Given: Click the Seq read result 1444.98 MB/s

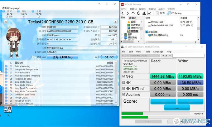Looking at the screenshot, I should pos(163,76).
